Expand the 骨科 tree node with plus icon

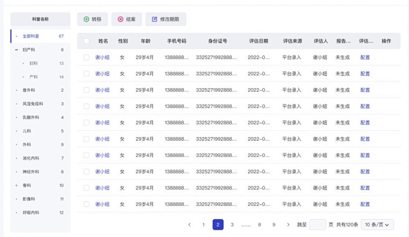[16, 186]
